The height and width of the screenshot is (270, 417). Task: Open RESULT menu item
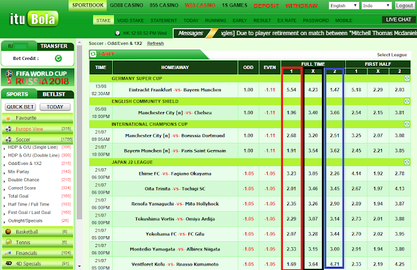tap(262, 20)
